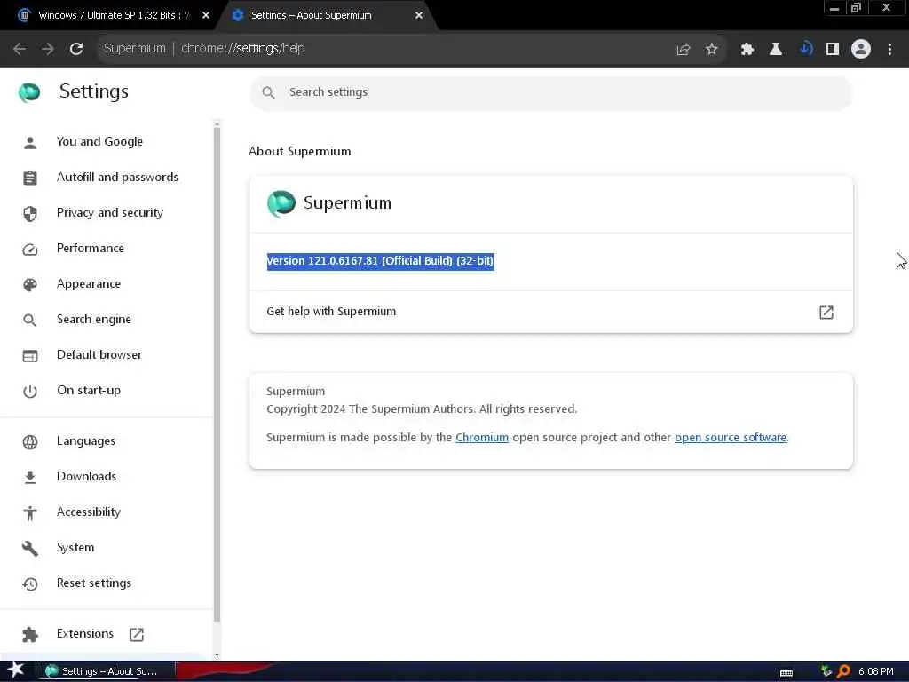Click the palette Appearance icon

[x=30, y=285]
